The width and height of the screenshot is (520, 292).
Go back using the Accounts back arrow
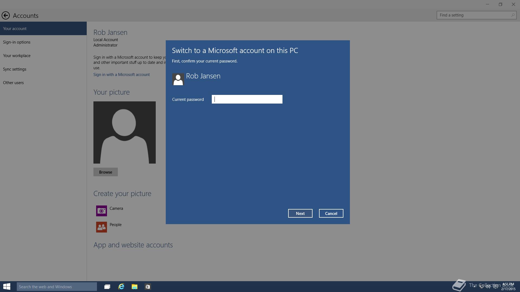[x=5, y=15]
